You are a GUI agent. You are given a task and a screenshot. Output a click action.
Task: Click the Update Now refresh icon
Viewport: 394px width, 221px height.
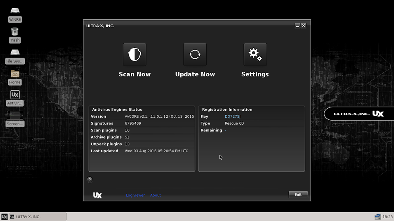tap(195, 54)
